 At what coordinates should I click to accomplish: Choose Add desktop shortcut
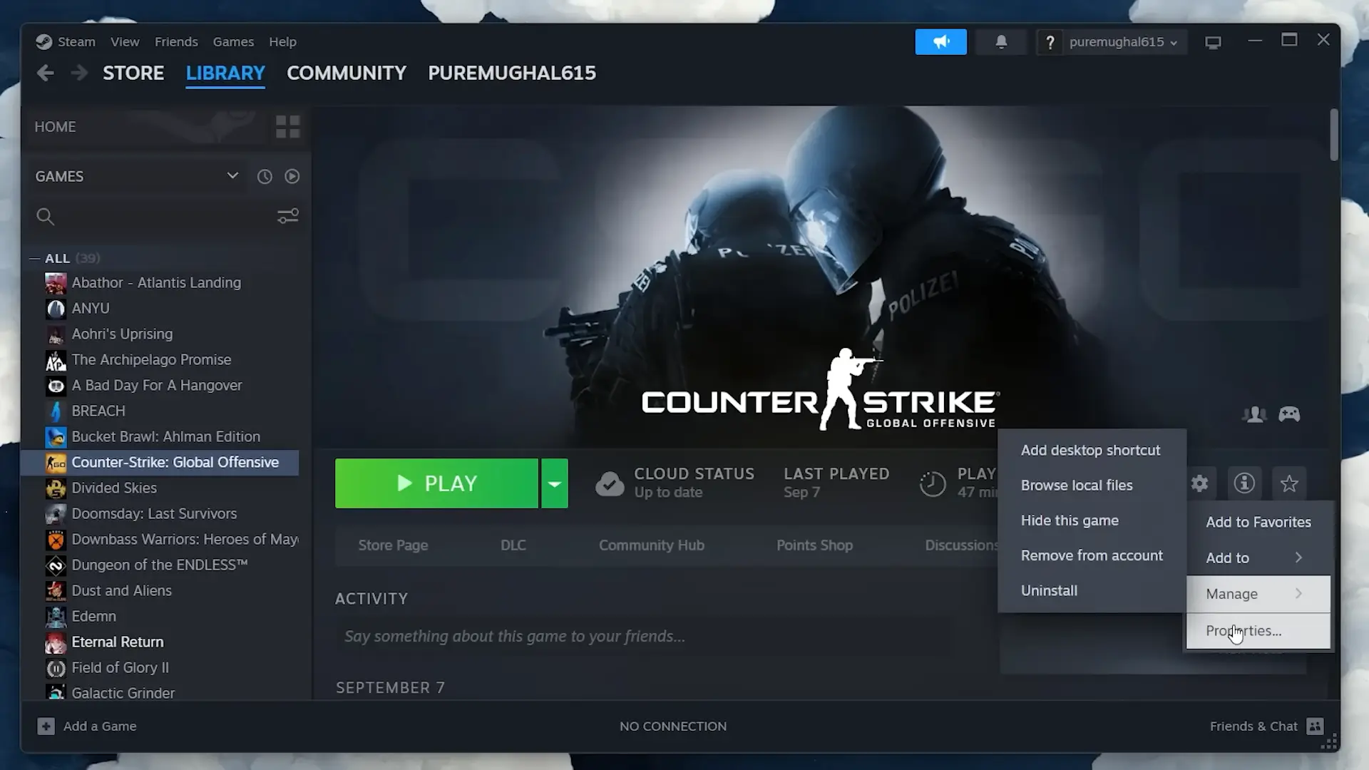pyautogui.click(x=1092, y=451)
